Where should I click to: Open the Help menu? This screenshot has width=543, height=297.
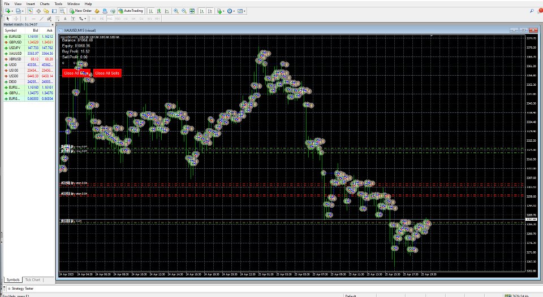pyautogui.click(x=88, y=4)
